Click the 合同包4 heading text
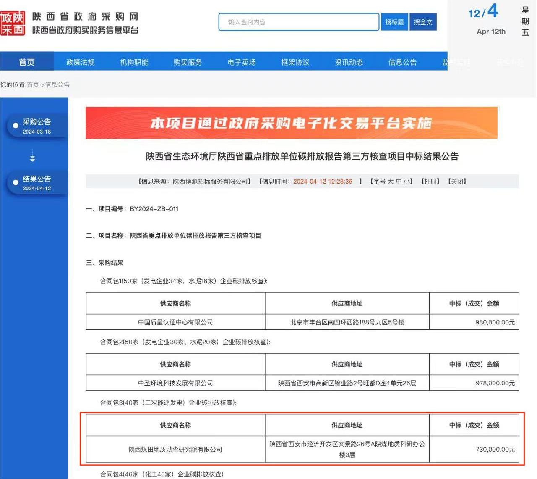Screen dimensions: 537x479 [x=162, y=474]
